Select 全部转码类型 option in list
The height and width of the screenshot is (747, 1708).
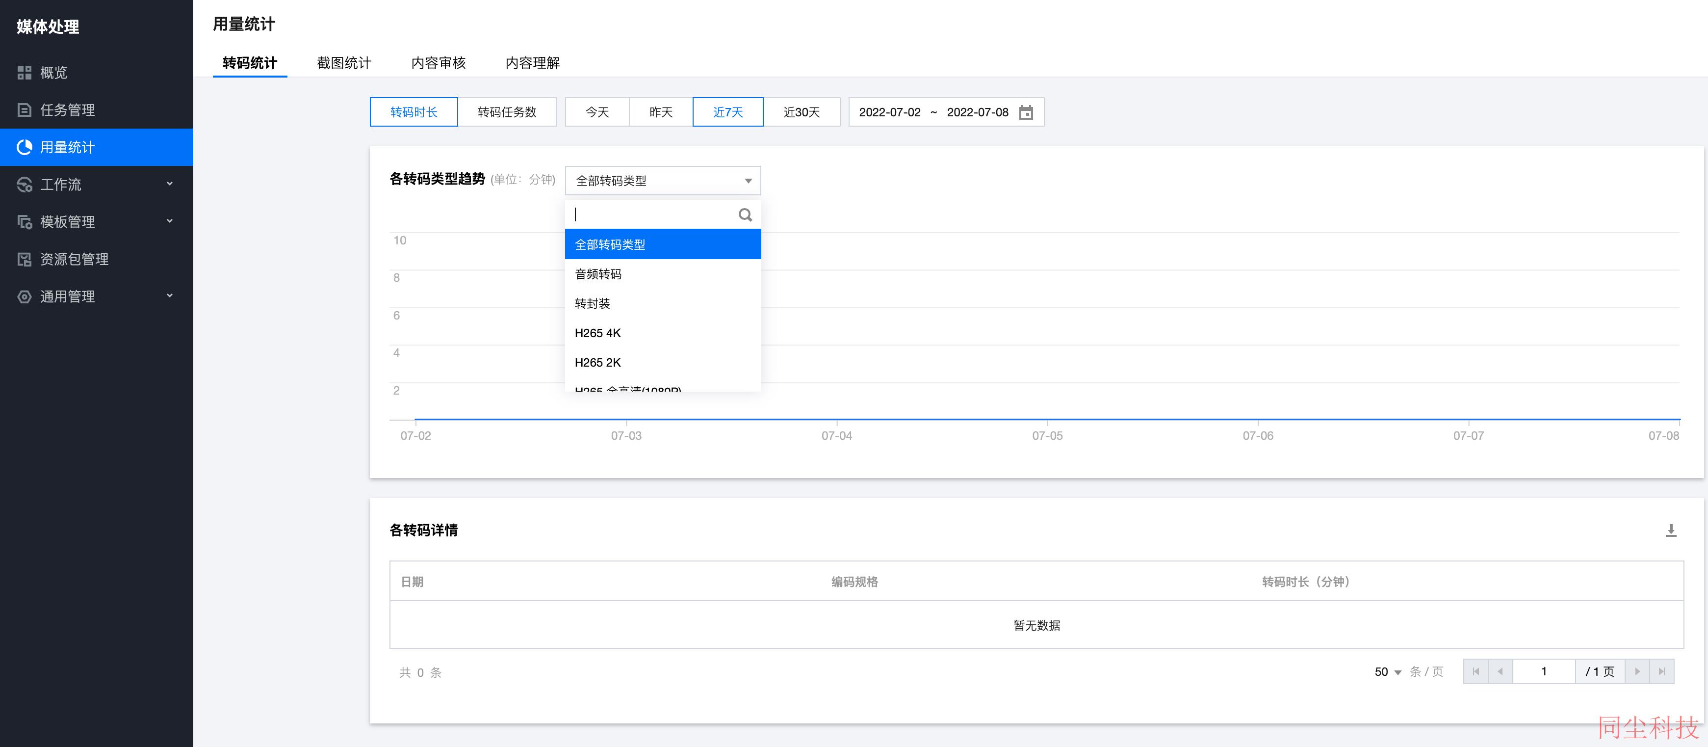[x=662, y=244]
